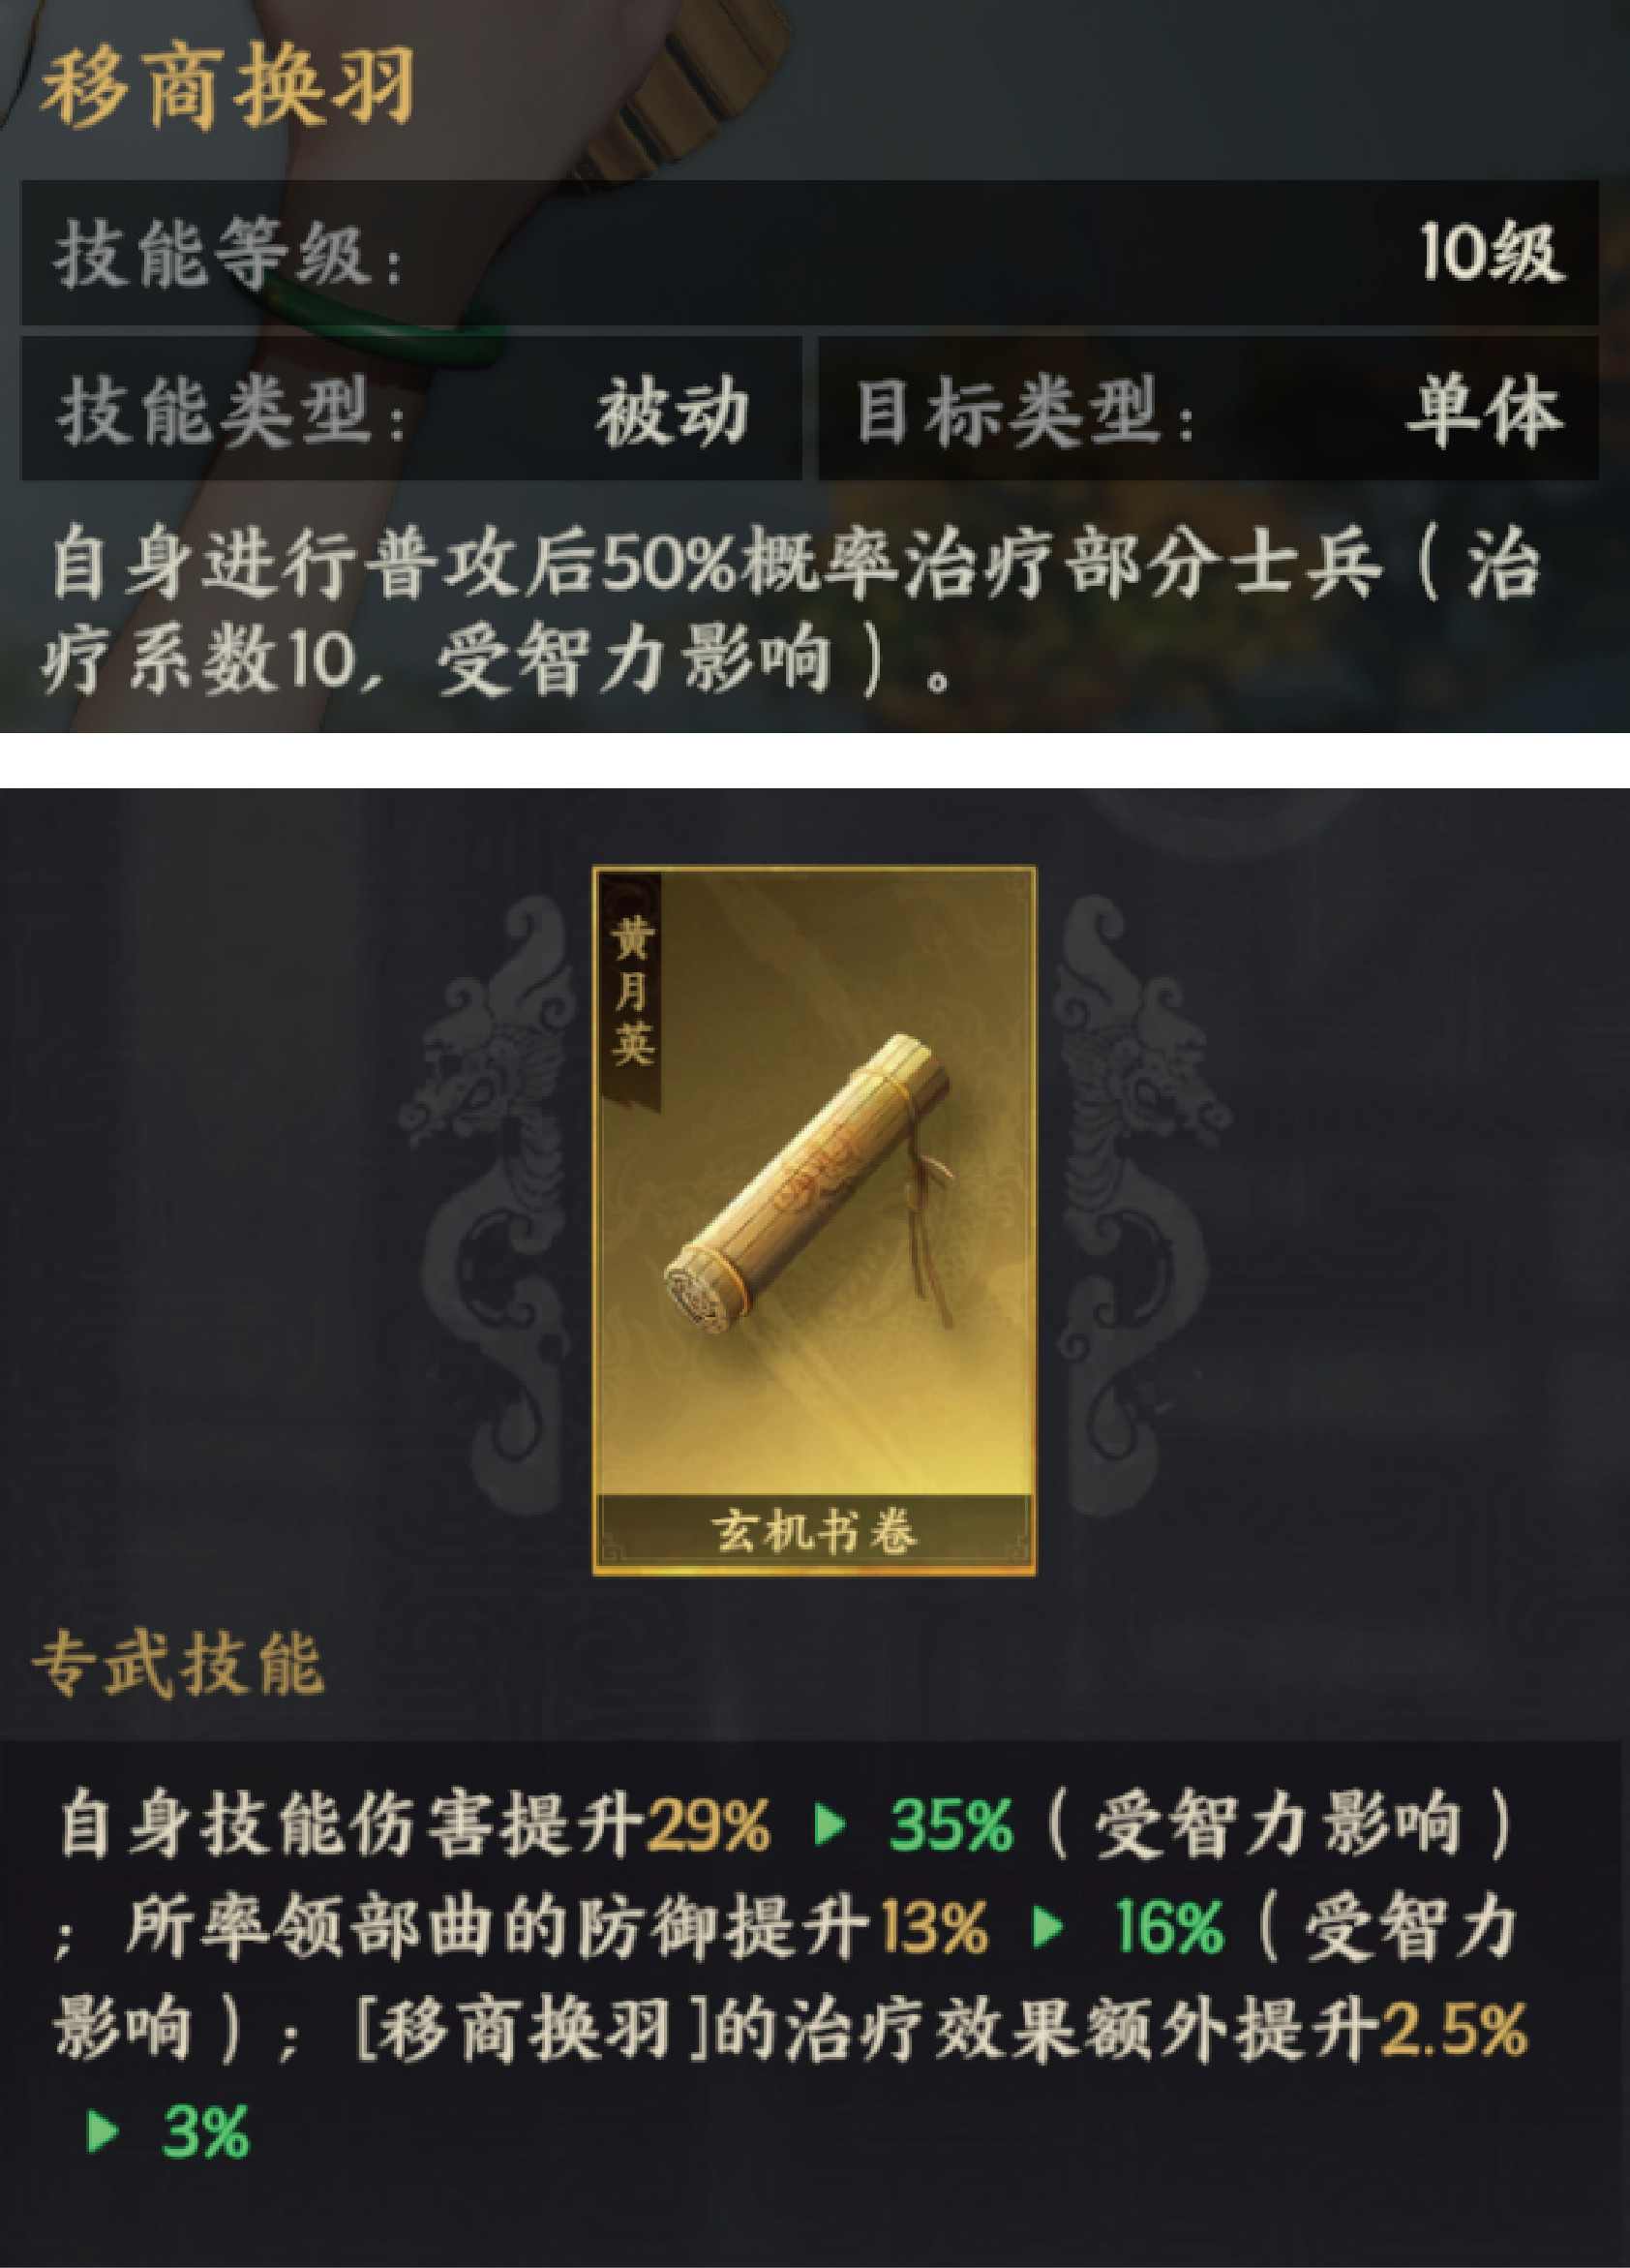Click the 技能类型 被动 field
This screenshot has width=1630, height=2268.
411,409
